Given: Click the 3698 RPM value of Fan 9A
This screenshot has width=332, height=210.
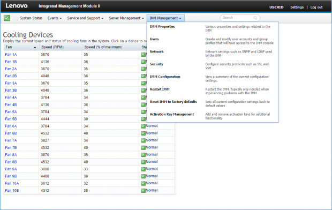Looking at the screenshot, I should (45, 169).
